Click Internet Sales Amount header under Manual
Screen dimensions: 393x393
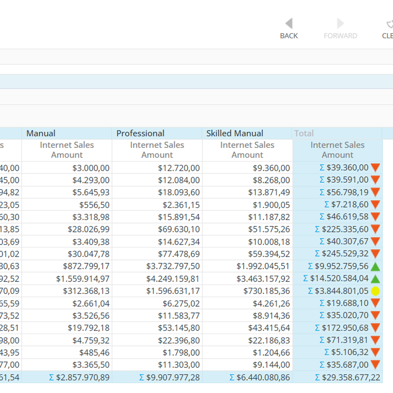click(67, 150)
